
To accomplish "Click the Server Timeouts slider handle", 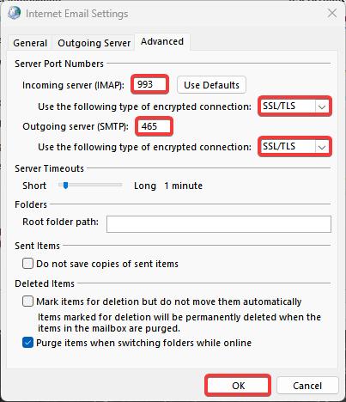I will (65, 186).
